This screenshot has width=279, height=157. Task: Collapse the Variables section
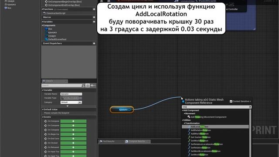(x=42, y=22)
